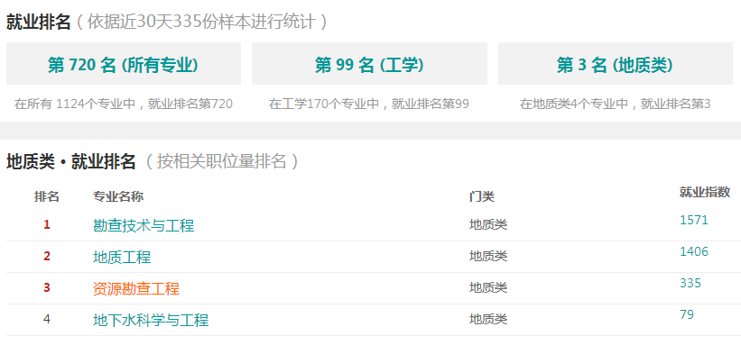Click the 第 99 名 (工学) ranking box
The image size is (741, 345).
coord(369,64)
